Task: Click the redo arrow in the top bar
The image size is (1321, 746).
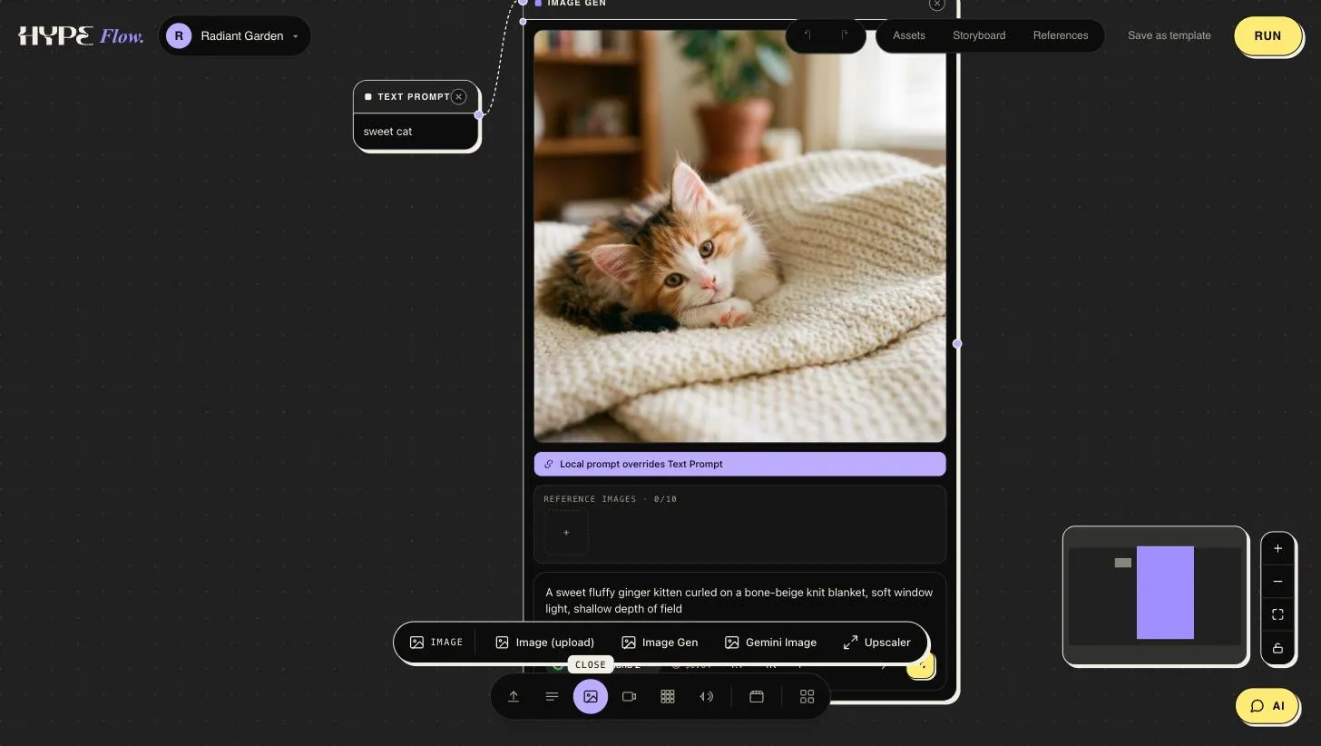Action: coord(844,35)
